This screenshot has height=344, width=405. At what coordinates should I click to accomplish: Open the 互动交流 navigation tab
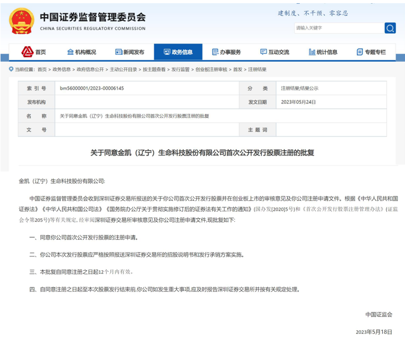pos(275,52)
